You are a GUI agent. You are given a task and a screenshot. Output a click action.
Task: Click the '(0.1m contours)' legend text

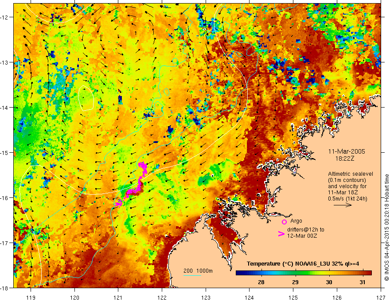tap(347, 180)
